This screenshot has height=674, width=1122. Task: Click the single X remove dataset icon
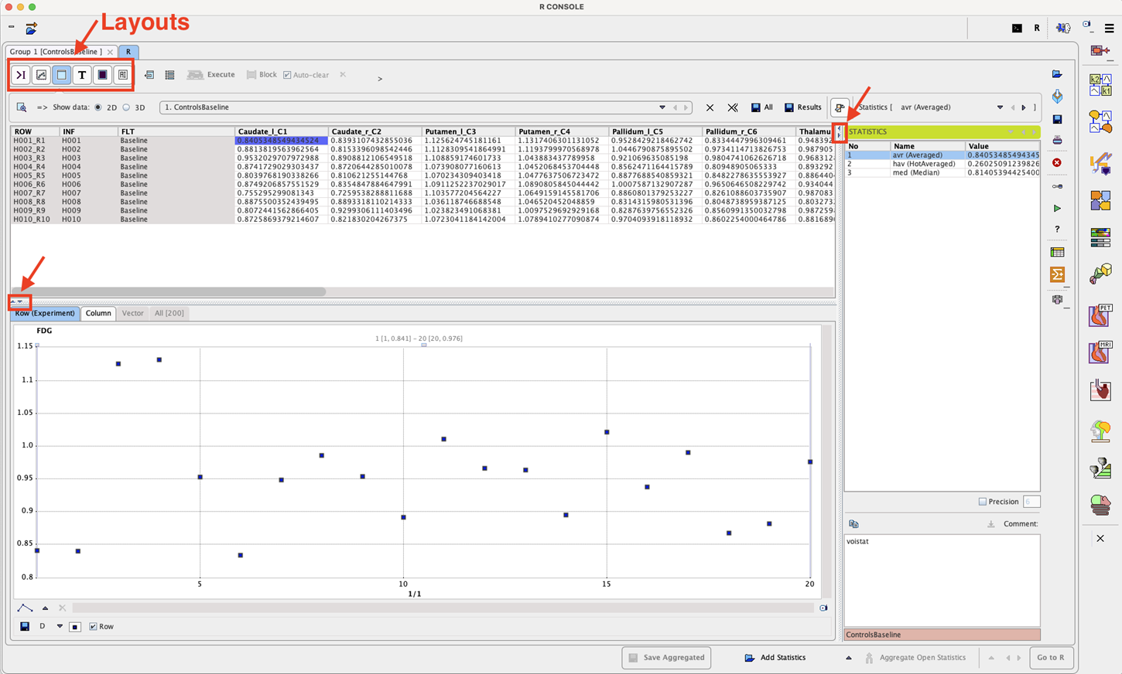pos(710,107)
